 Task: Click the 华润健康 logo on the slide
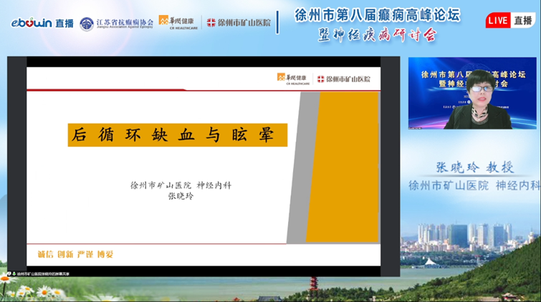293,79
